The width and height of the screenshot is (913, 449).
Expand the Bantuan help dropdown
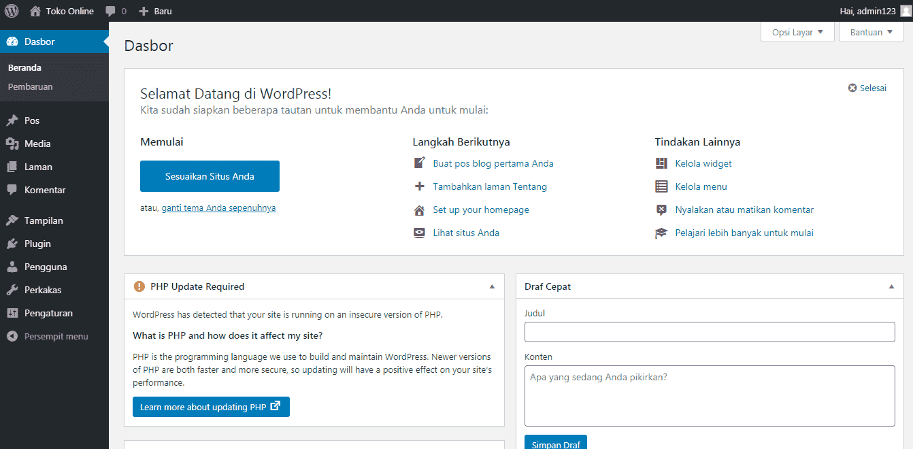coord(871,32)
